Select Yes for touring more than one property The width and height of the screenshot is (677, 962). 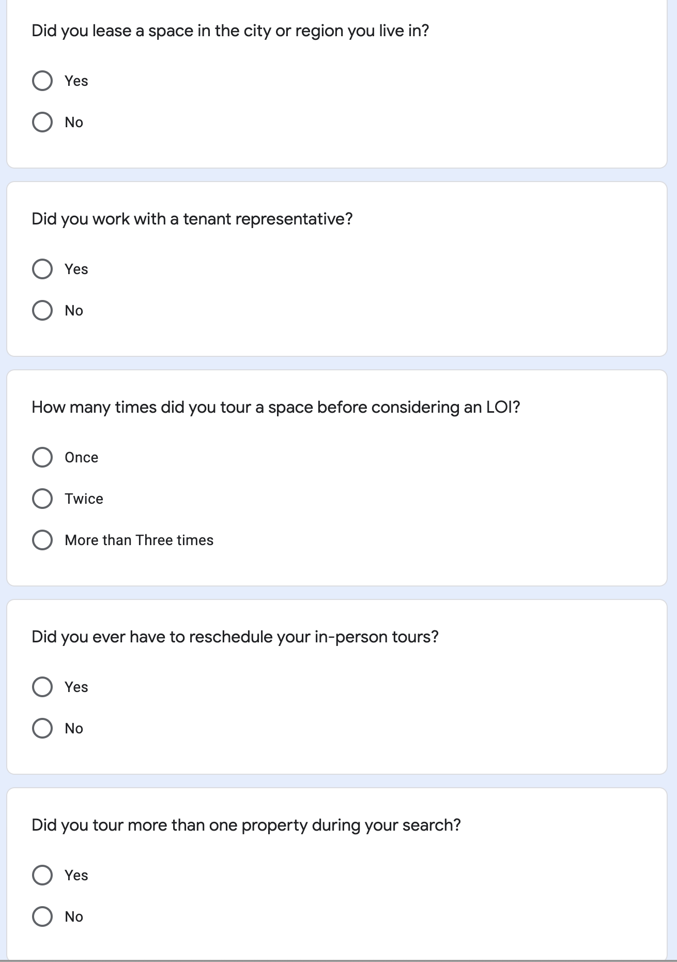click(42, 876)
